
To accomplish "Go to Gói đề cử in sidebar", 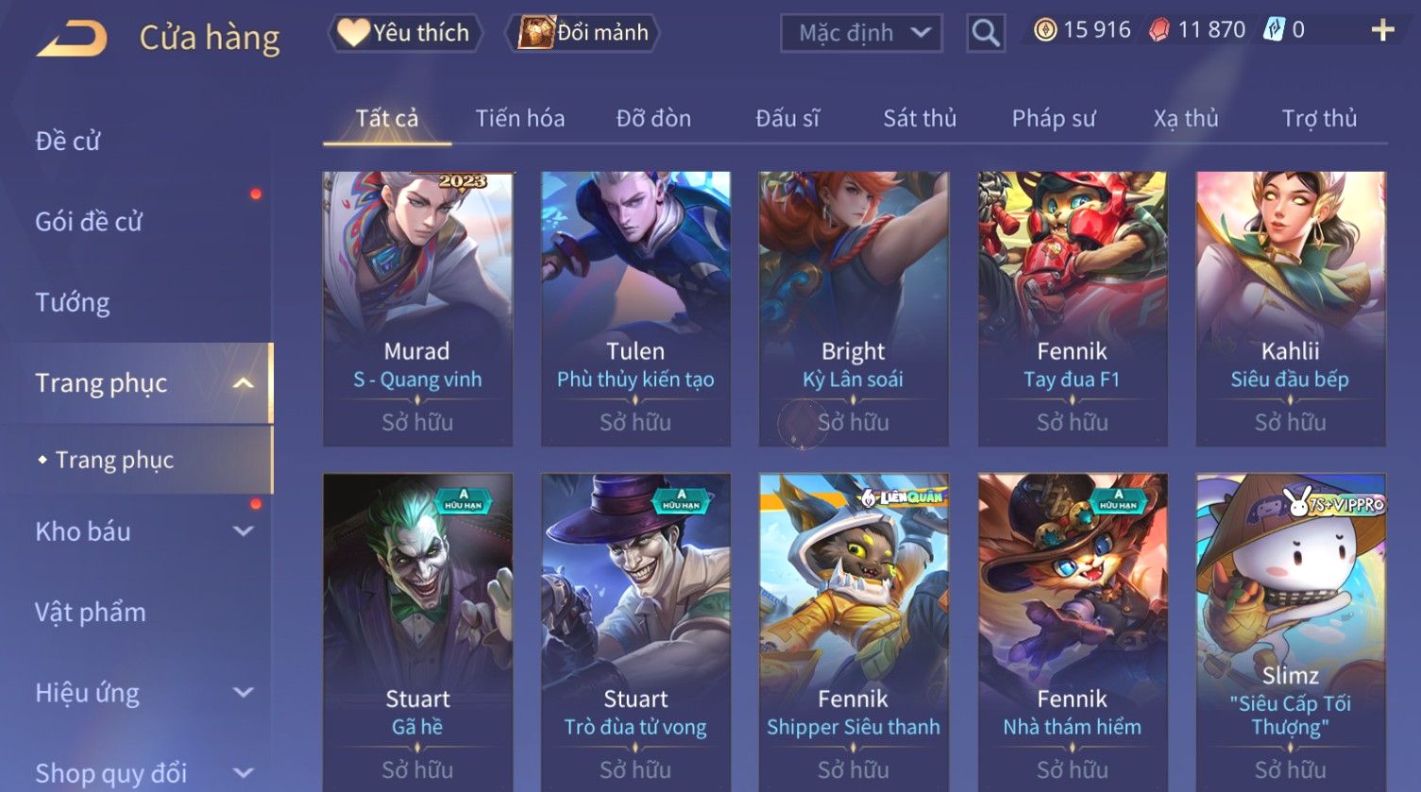I will pyautogui.click(x=89, y=222).
